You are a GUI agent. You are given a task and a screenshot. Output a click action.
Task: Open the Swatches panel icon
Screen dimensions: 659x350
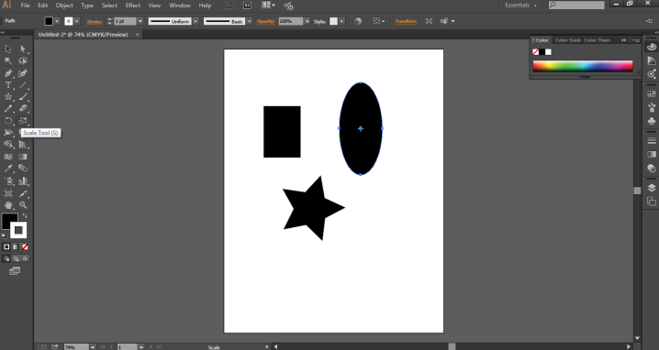coord(652,93)
